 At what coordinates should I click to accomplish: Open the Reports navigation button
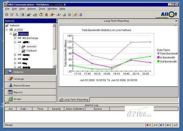[30, 92]
